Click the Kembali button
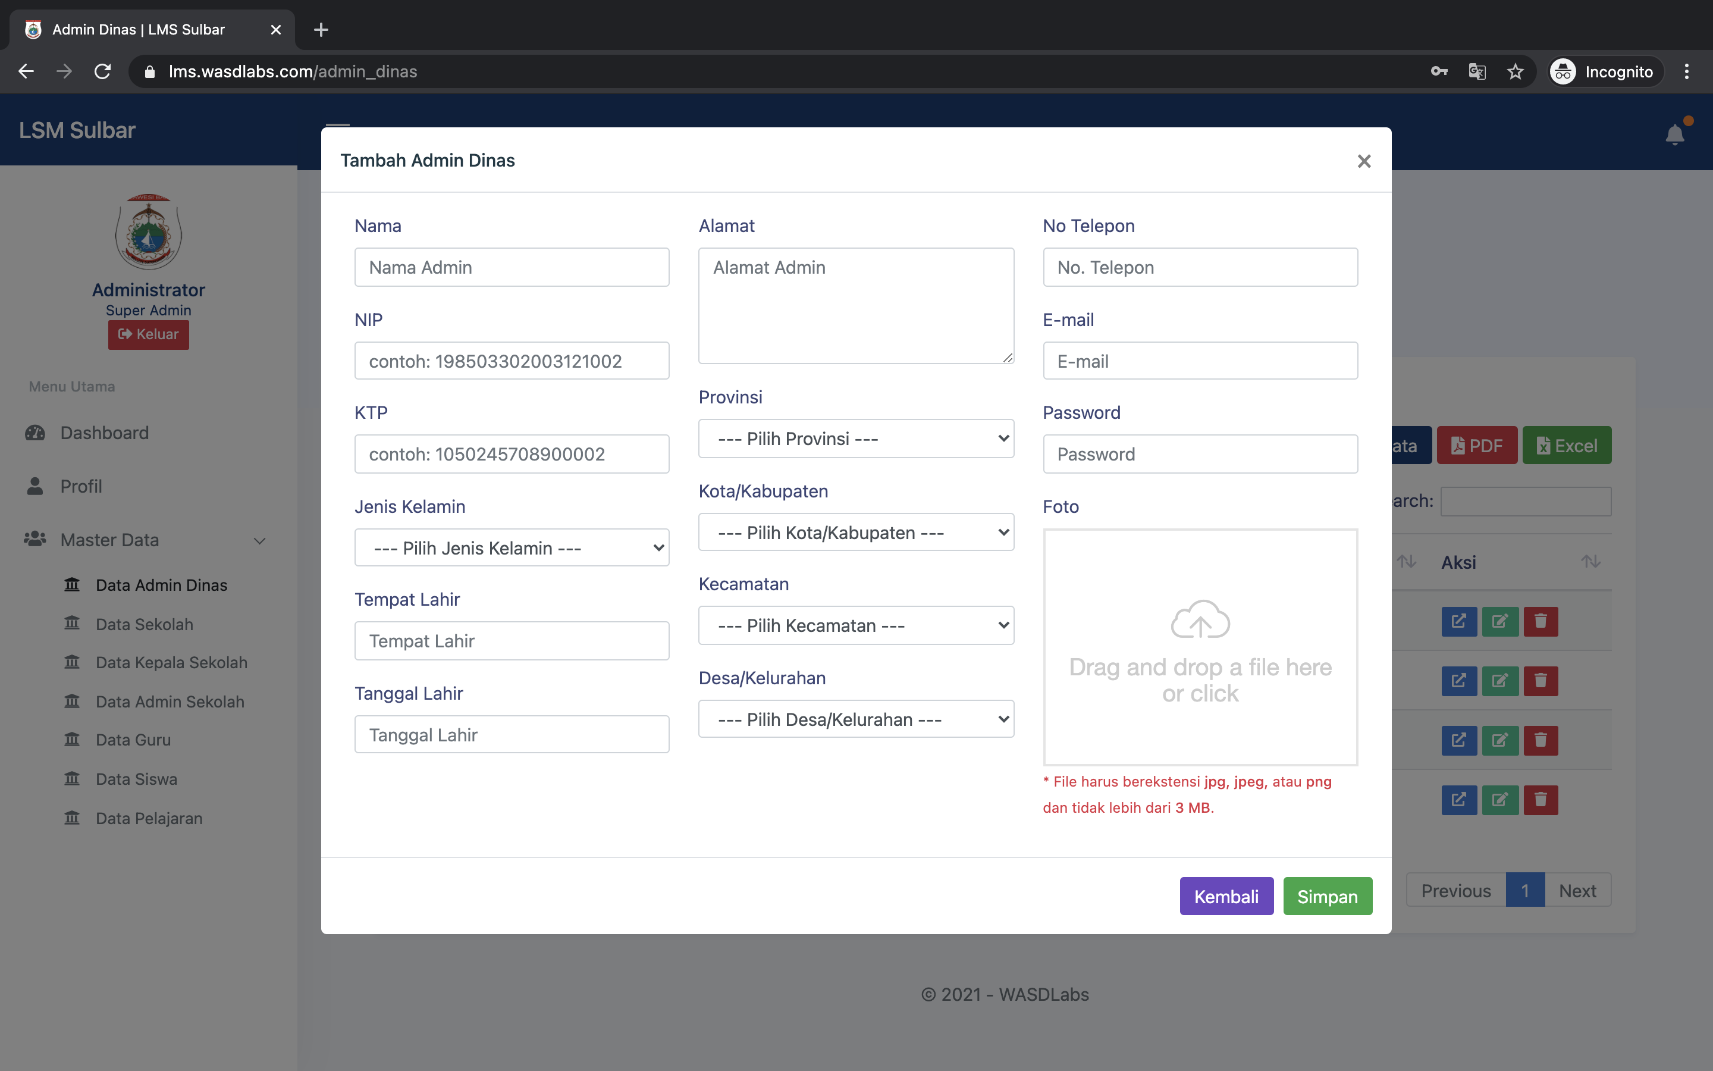The height and width of the screenshot is (1071, 1713). 1226,896
